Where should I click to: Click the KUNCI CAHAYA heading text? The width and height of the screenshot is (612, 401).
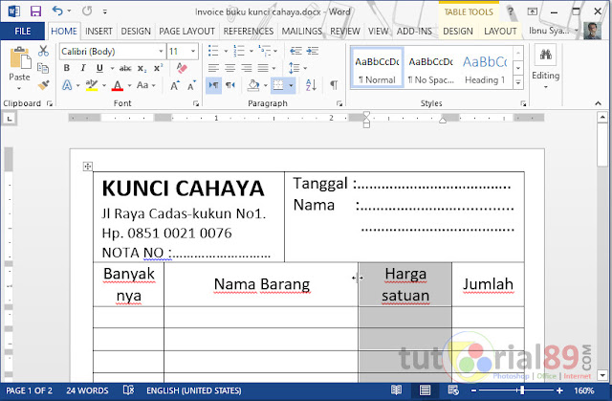pyautogui.click(x=184, y=189)
